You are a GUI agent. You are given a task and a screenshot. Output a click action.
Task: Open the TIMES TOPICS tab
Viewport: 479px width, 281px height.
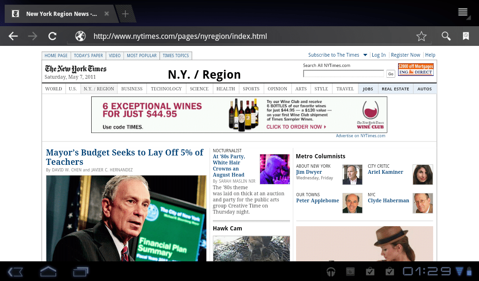(x=176, y=56)
